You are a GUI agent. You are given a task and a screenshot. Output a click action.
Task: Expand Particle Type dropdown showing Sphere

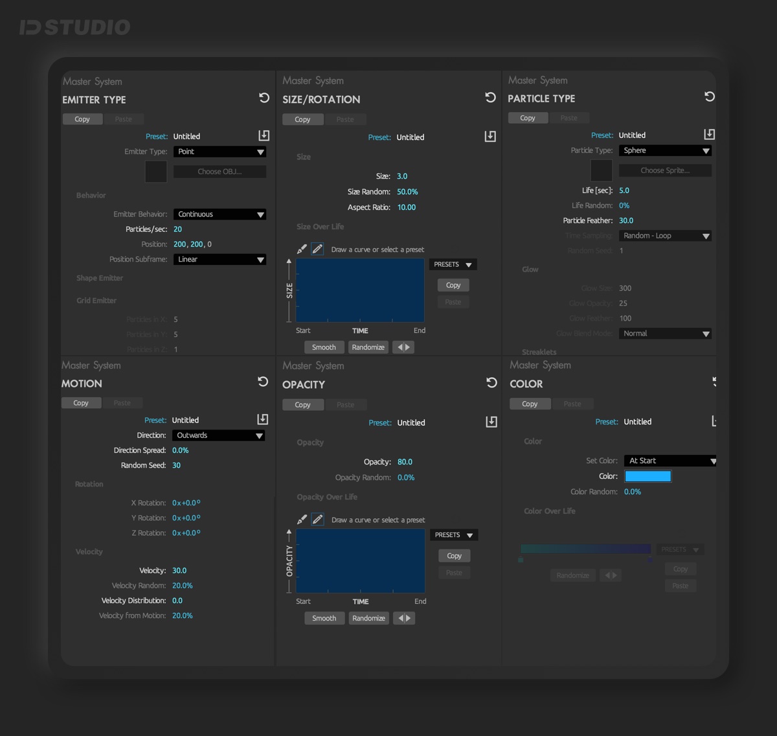[x=665, y=150]
